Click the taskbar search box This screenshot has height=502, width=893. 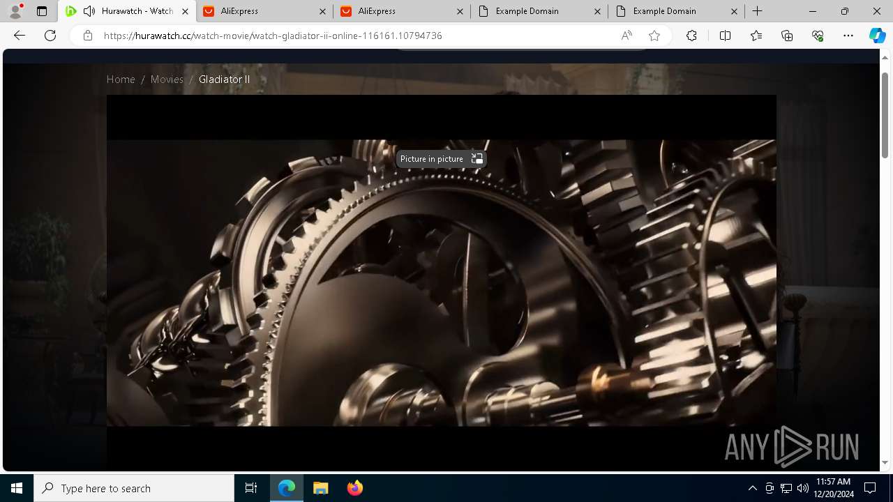[134, 488]
